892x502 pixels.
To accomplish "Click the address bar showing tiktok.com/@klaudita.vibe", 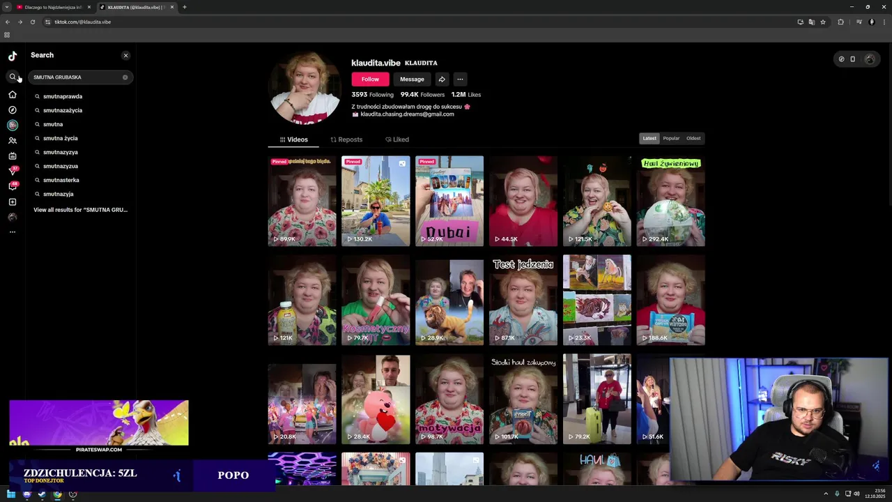I will pyautogui.click(x=418, y=22).
